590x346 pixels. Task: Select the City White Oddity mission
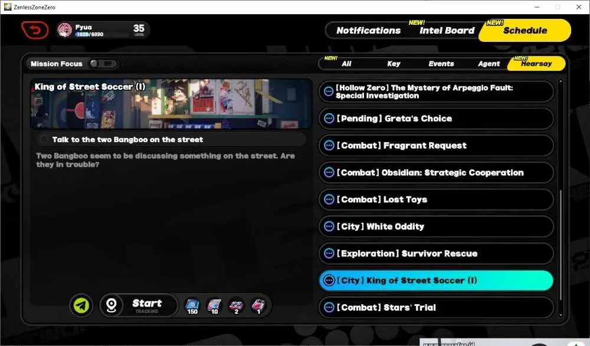click(x=436, y=226)
